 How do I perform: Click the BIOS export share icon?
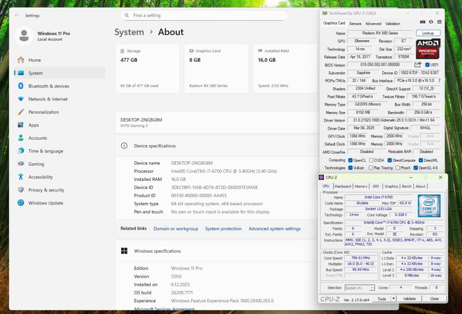pos(418,65)
